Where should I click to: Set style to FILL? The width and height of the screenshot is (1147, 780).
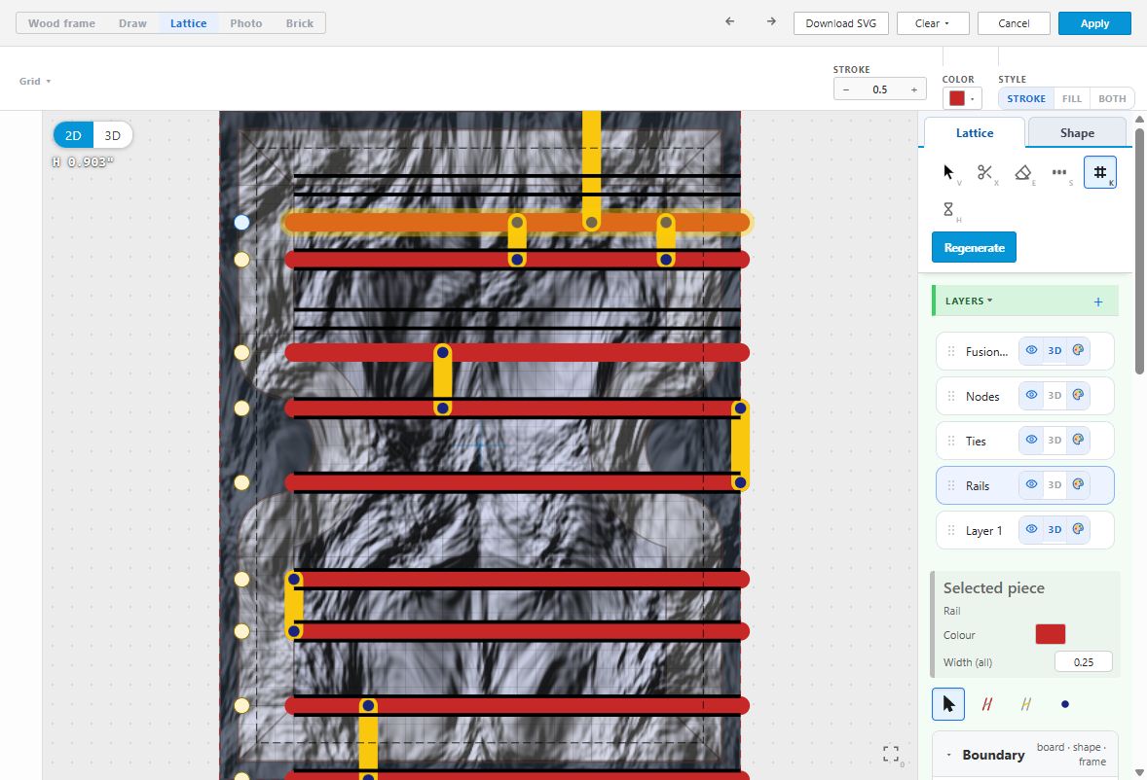(1072, 98)
